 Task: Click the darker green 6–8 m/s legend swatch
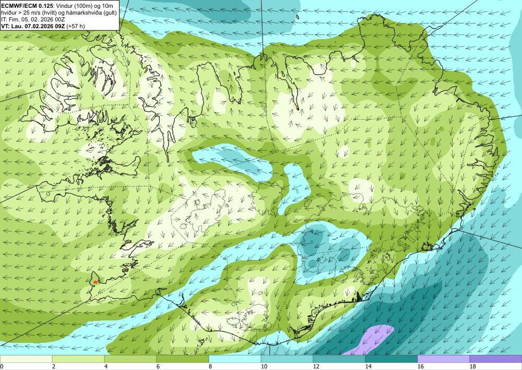(x=182, y=359)
